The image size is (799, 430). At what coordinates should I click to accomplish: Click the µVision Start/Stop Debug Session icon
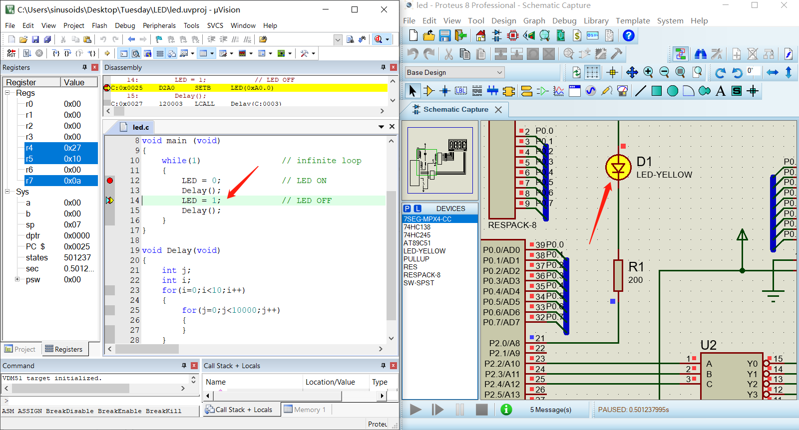point(379,39)
